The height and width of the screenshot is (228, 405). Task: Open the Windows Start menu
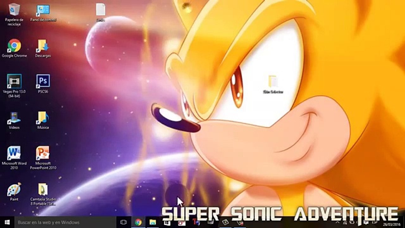tap(7, 222)
